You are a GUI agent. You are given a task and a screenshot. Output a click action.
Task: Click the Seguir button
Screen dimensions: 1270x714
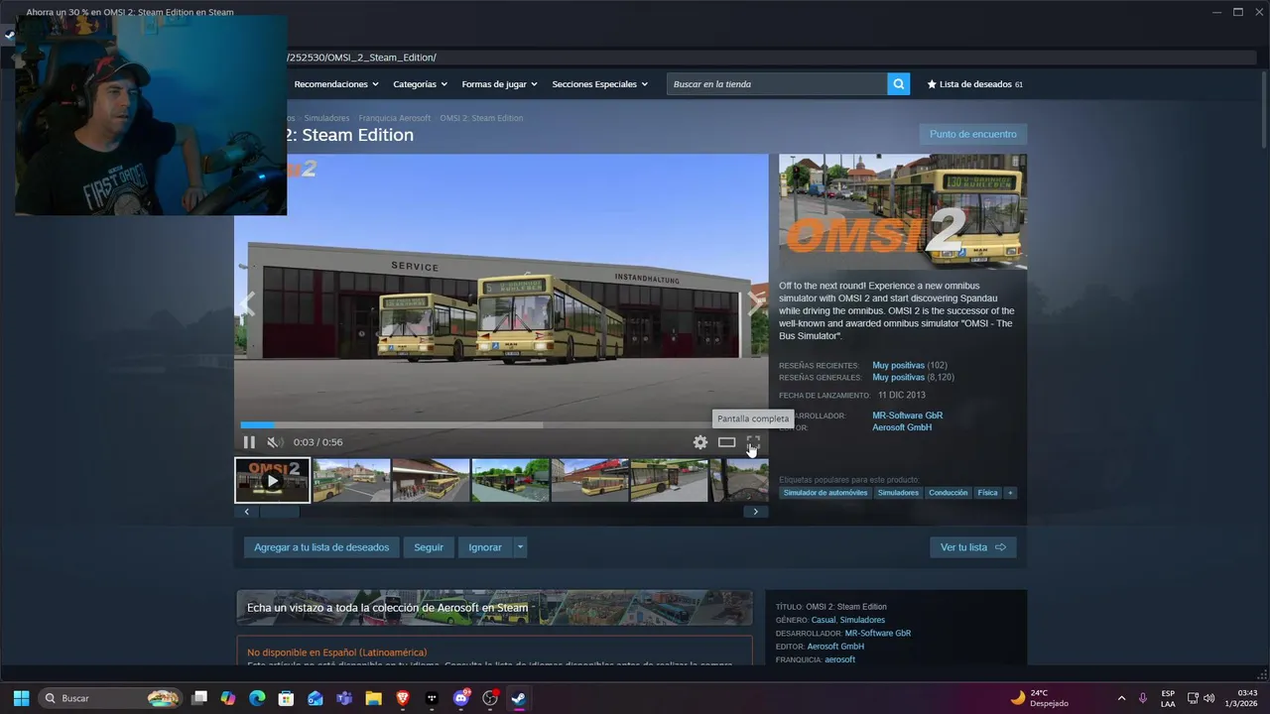429,547
